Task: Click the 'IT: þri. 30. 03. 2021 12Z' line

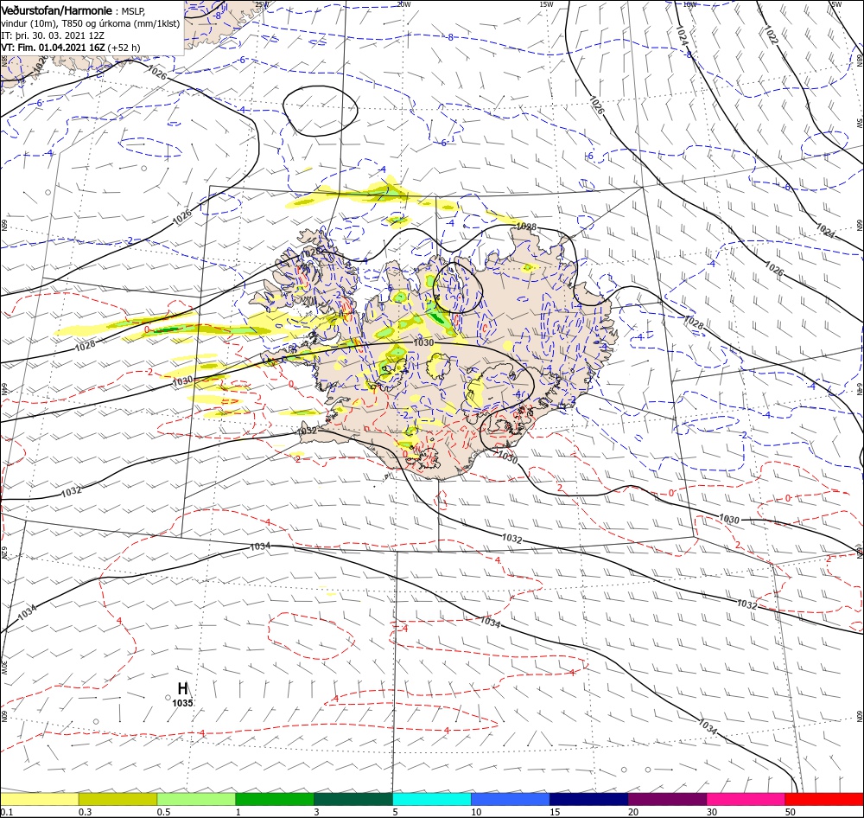Action: [x=53, y=35]
